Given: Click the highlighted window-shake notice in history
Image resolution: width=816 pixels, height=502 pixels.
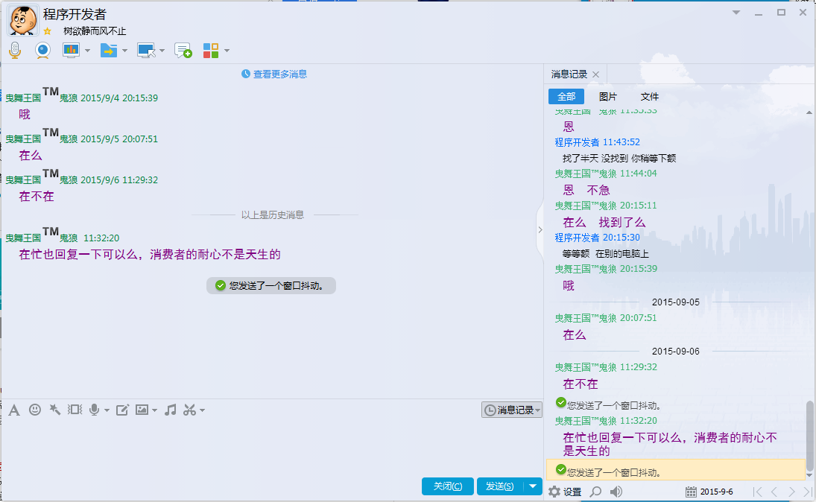Looking at the screenshot, I should (x=675, y=470).
